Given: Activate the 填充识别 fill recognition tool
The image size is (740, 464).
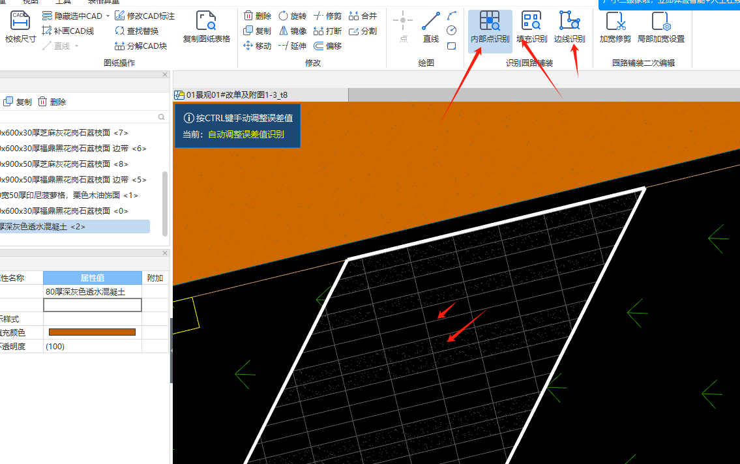Looking at the screenshot, I should 532,27.
